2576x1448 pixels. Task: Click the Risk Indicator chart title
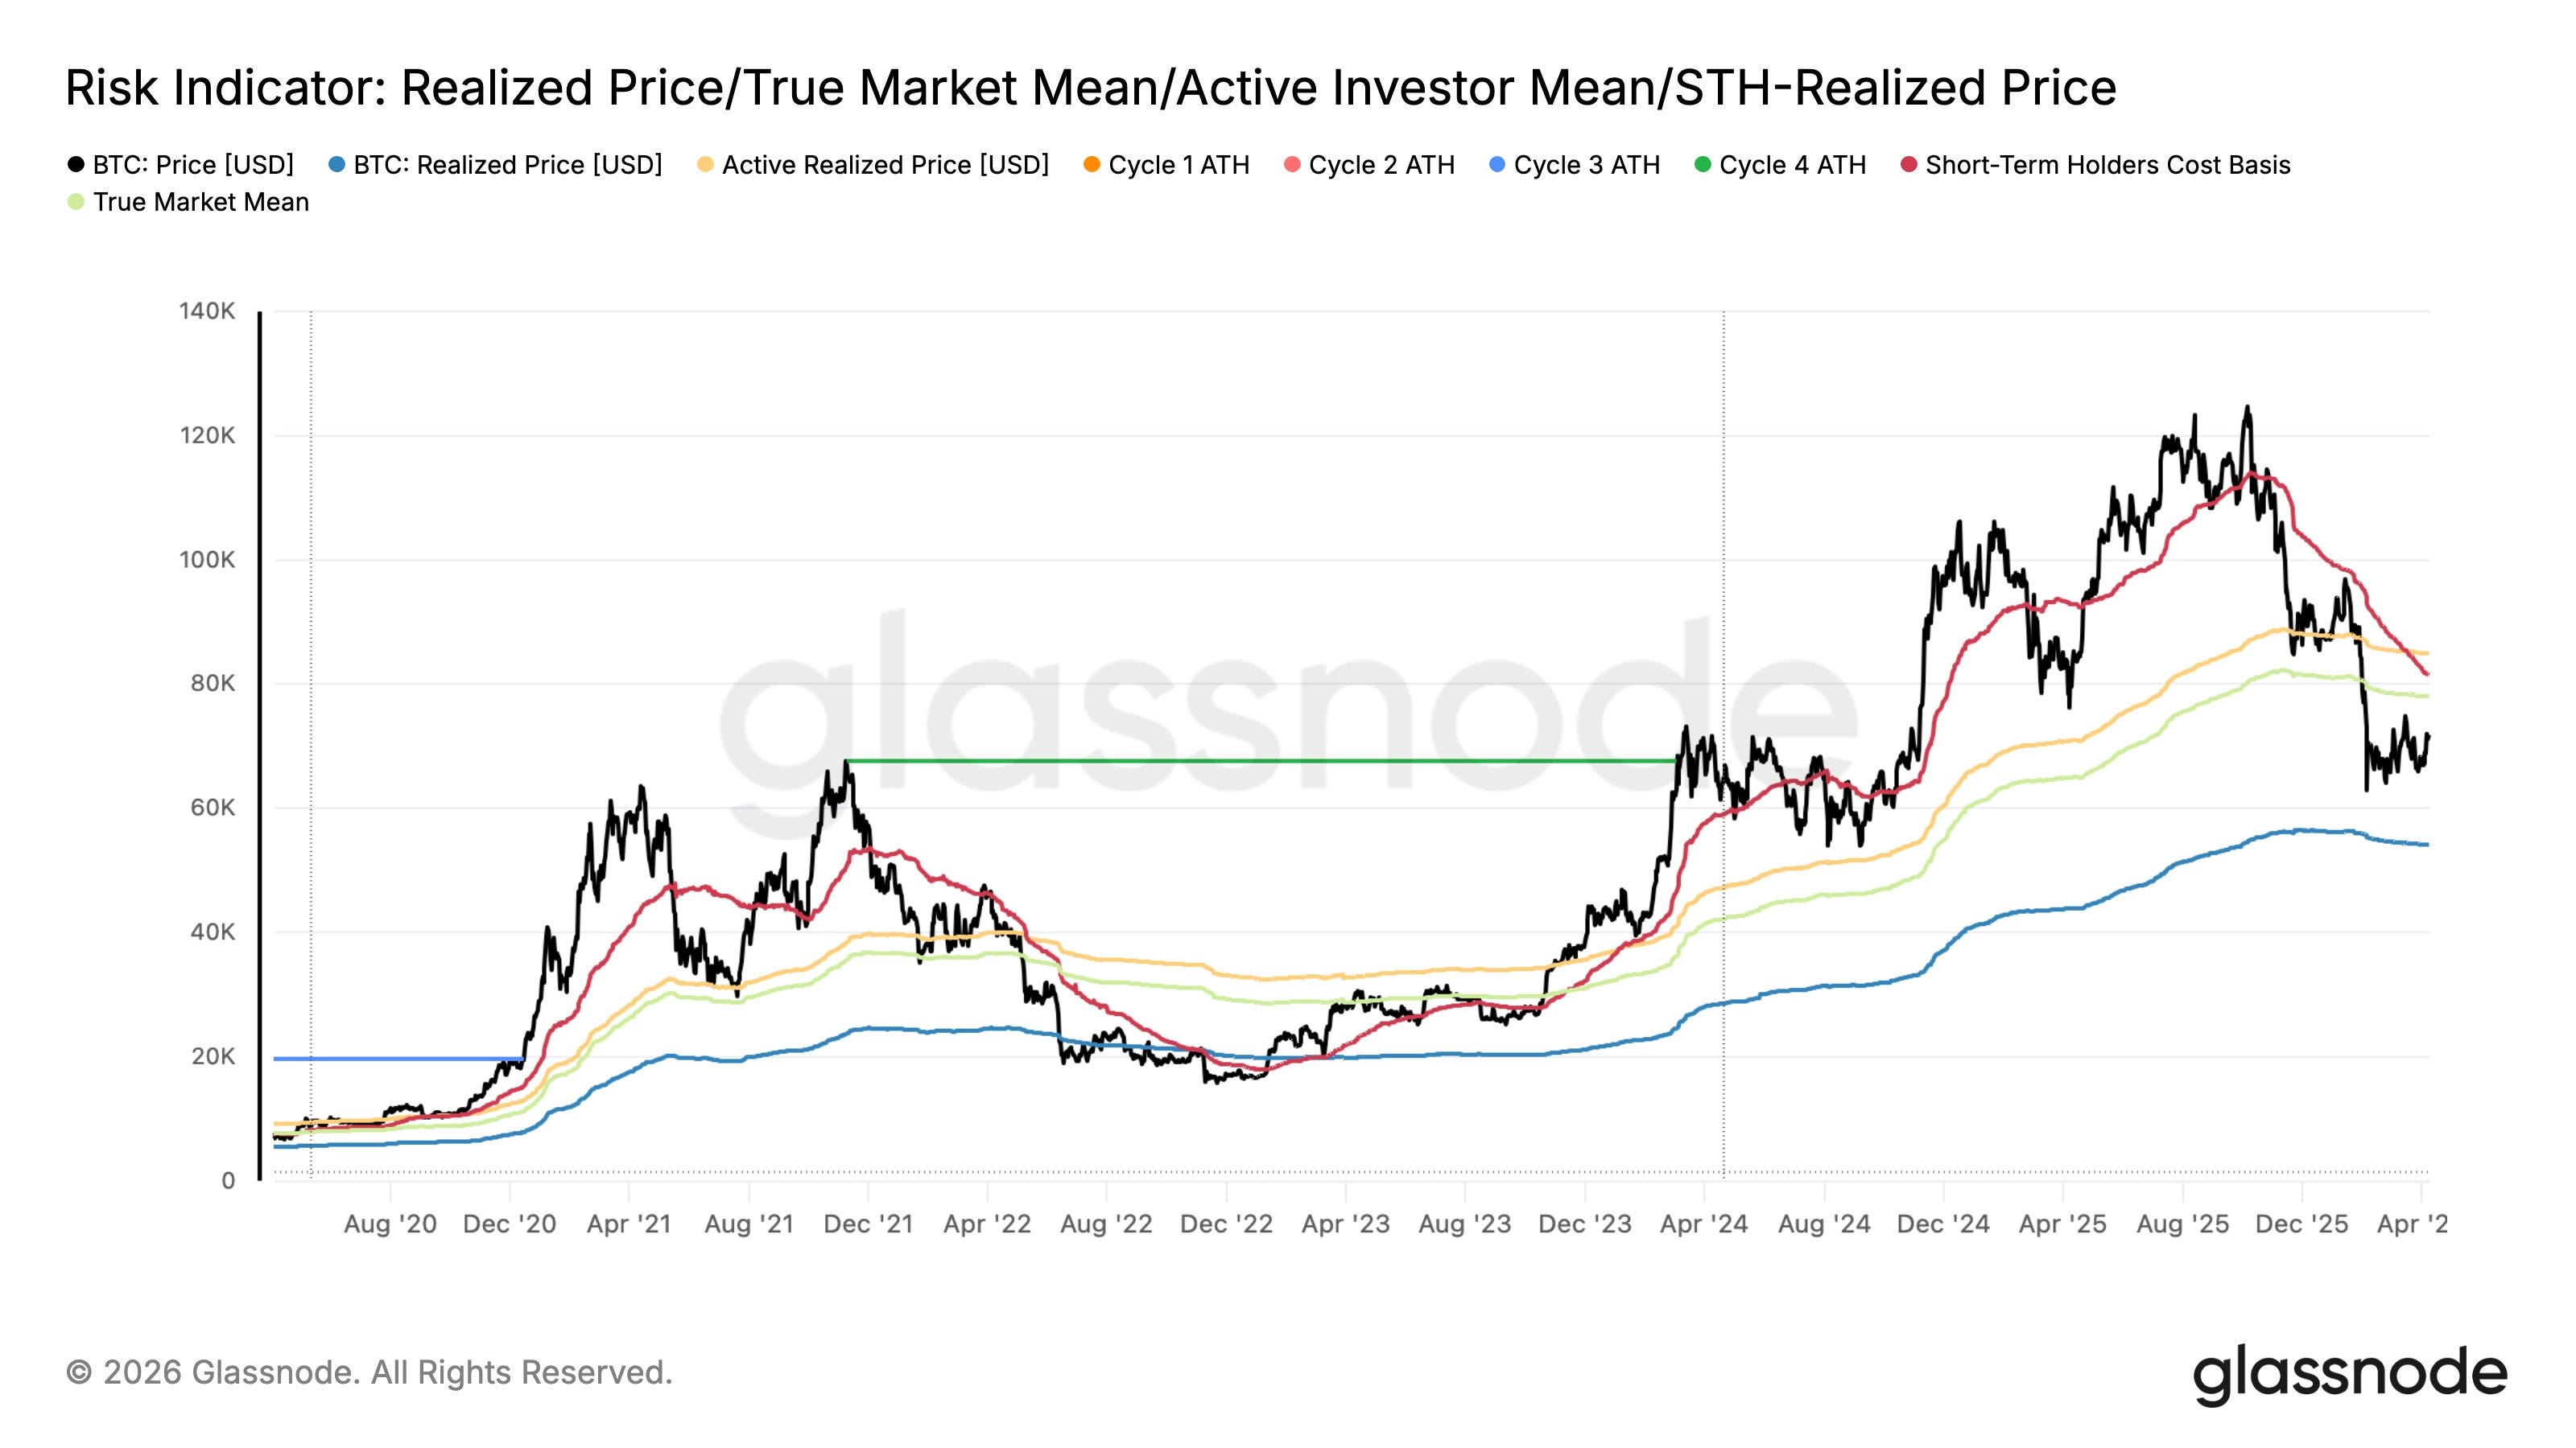click(1091, 88)
